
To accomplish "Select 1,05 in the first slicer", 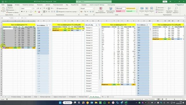I will click(x=43, y=41).
